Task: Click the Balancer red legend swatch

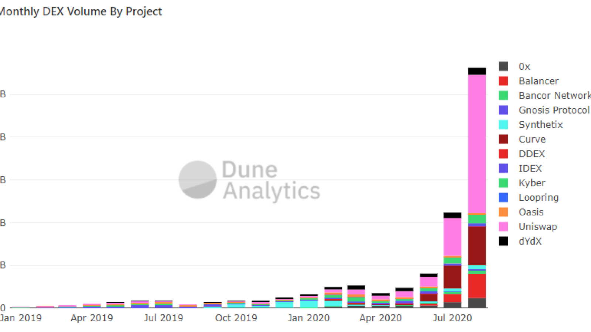Action: tap(503, 81)
